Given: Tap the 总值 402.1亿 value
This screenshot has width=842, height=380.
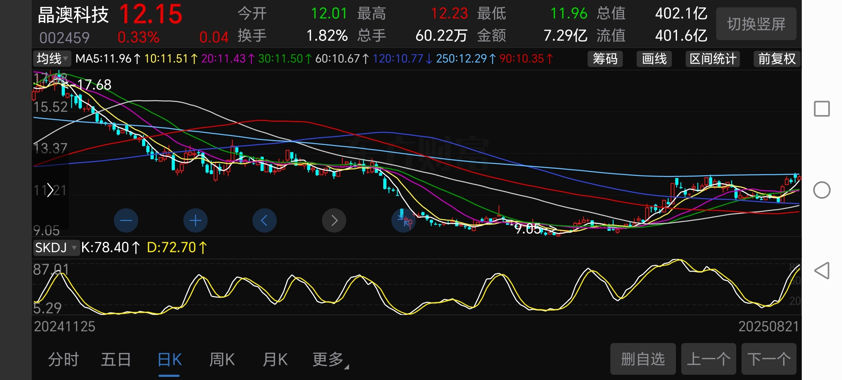Looking at the screenshot, I should point(681,13).
